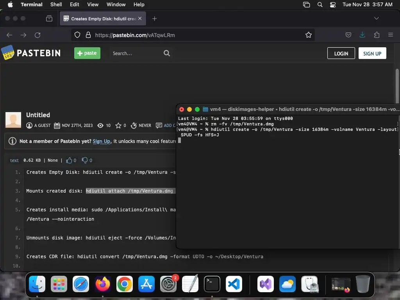Click the Terminal window folder proxy icon
The height and width of the screenshot is (300, 400).
coord(205,109)
